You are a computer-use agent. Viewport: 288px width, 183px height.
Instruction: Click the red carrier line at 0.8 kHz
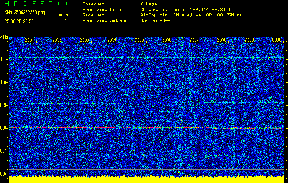click(147, 127)
